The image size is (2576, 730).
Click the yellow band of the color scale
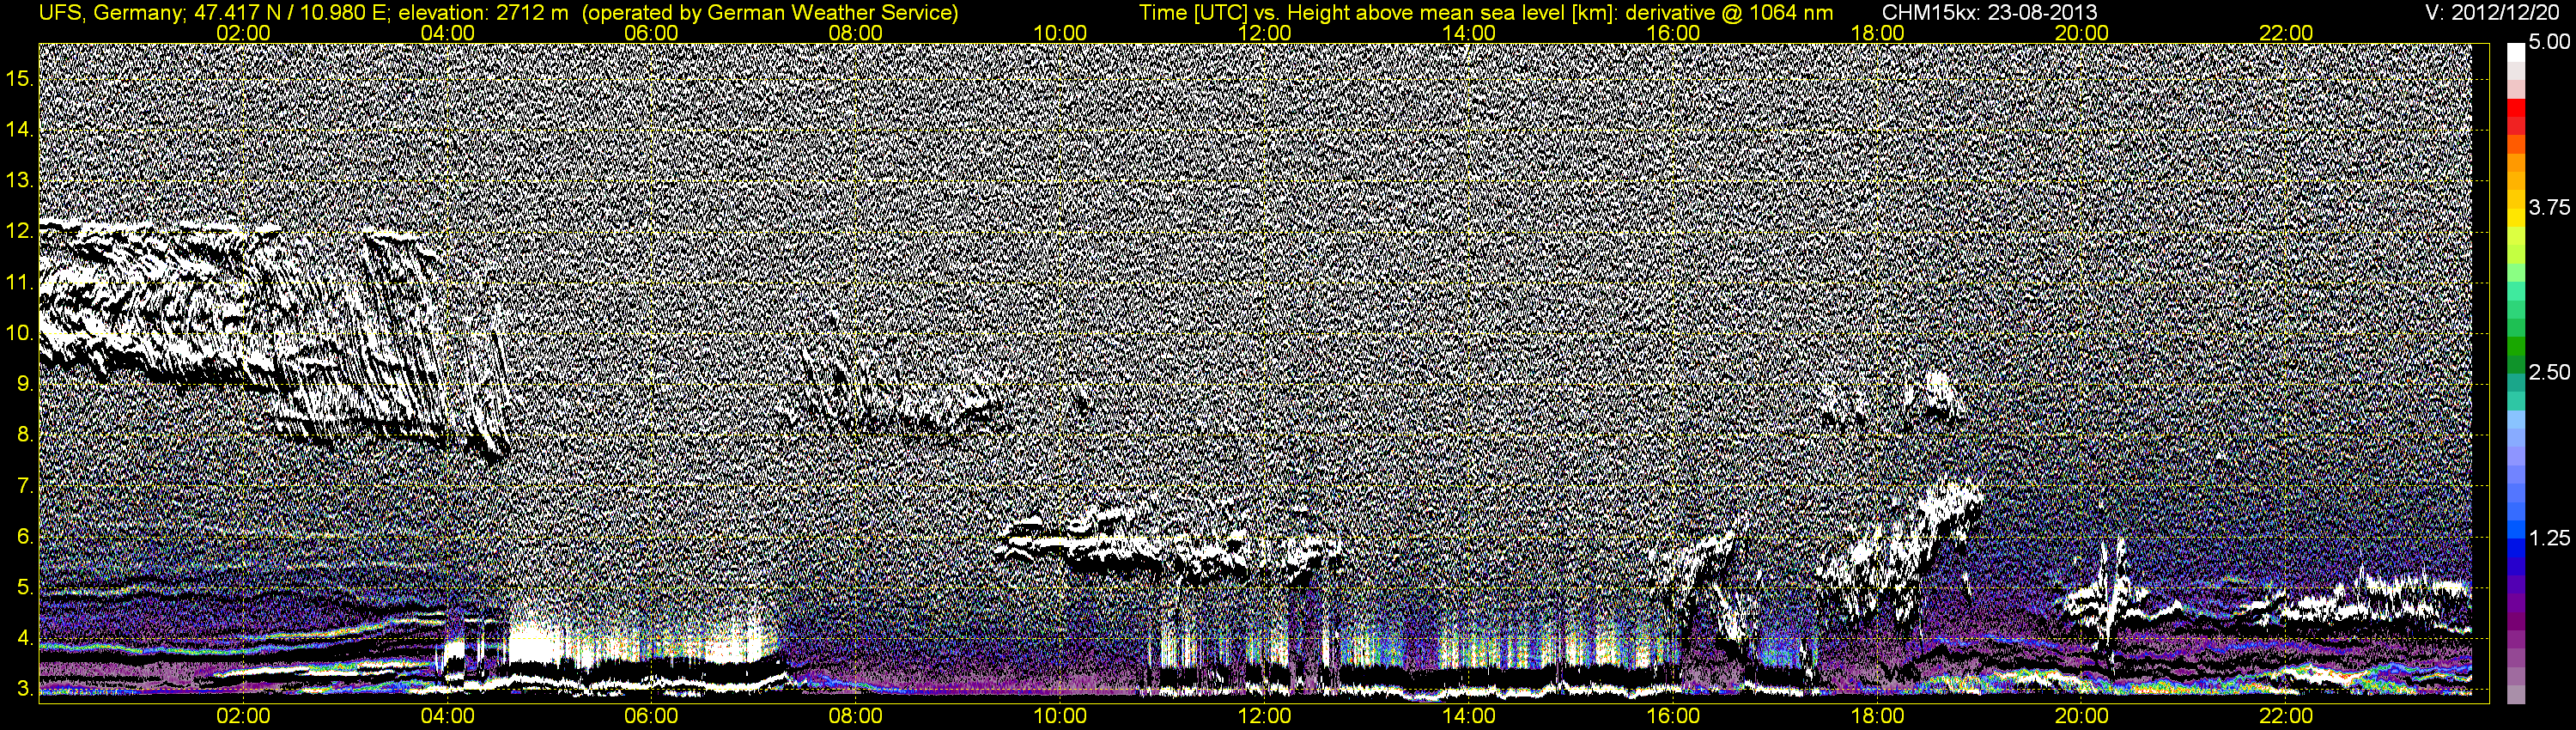(x=2516, y=217)
